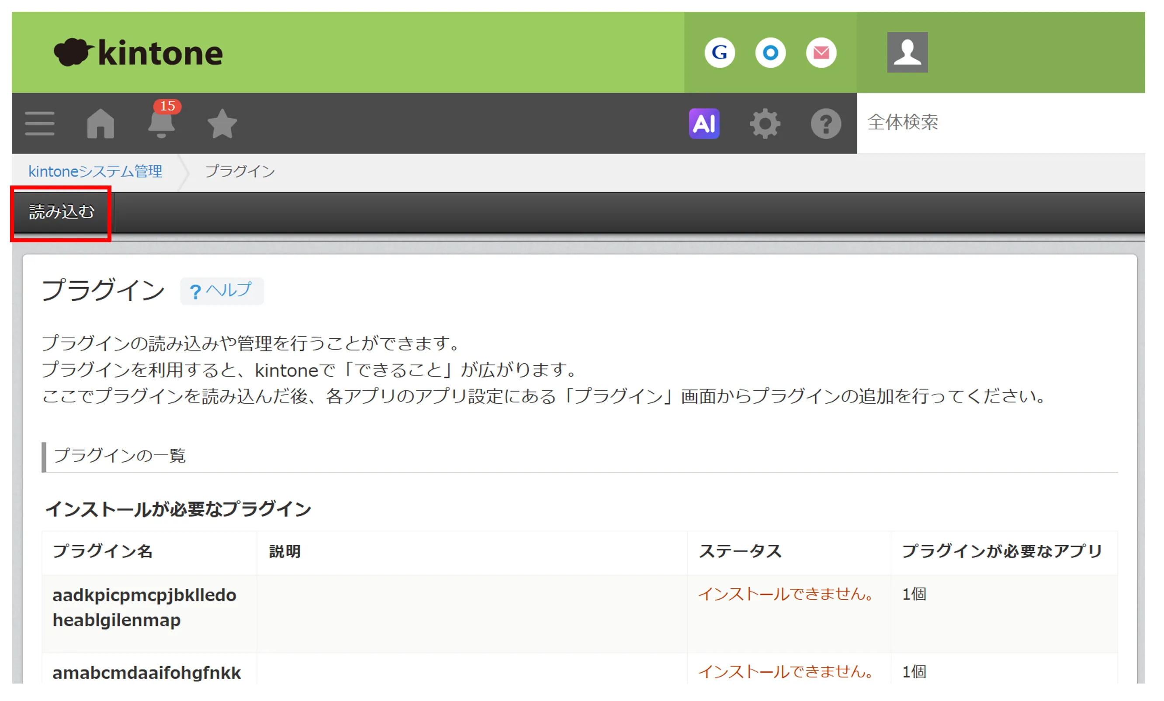The image size is (1164, 701).
Task: Click the 読み込む button
Action: (x=62, y=212)
